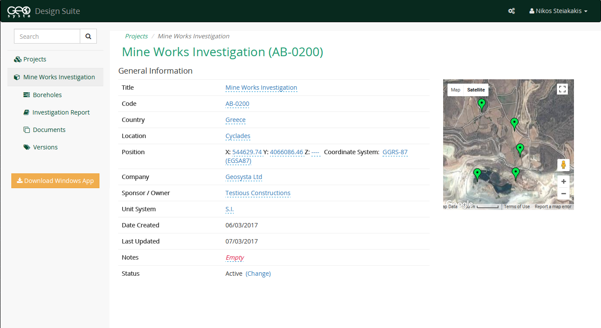
Task: Go to Projects breadcrumb link
Action: pos(137,36)
